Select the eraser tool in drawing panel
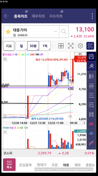The image size is (98, 176). (x=91, y=66)
